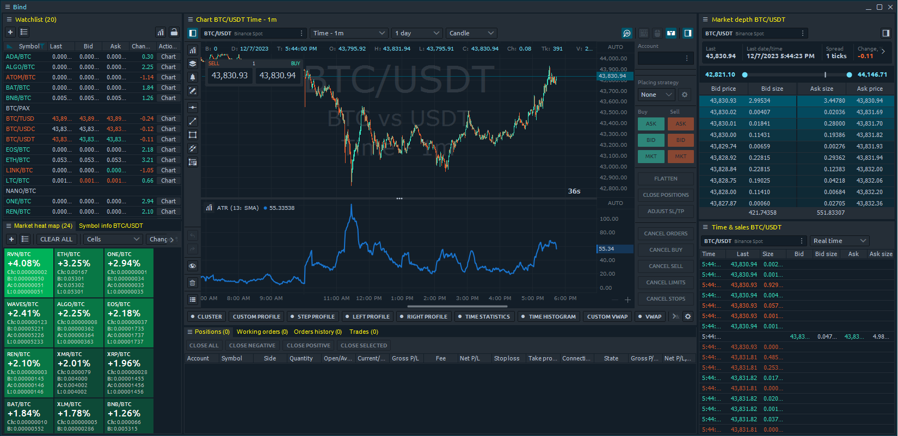The width and height of the screenshot is (898, 436).
Task: Select the rectangle drawing tool
Action: pyautogui.click(x=193, y=135)
